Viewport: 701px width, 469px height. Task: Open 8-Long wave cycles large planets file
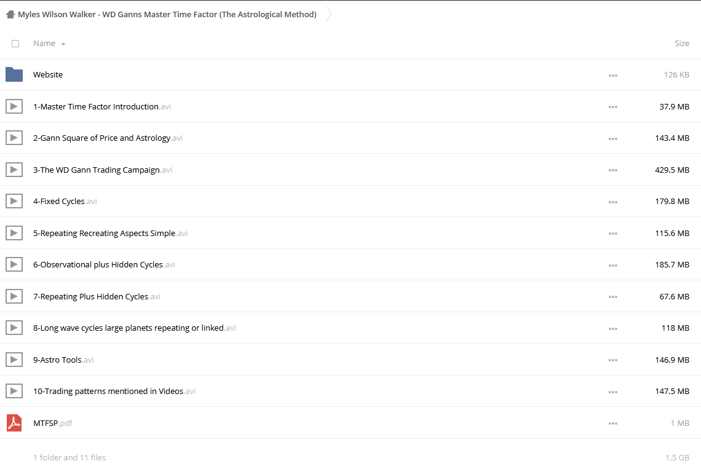(x=135, y=328)
